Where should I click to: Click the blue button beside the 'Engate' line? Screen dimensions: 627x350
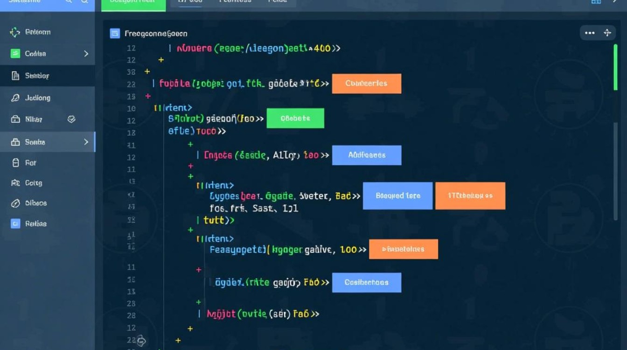click(366, 155)
